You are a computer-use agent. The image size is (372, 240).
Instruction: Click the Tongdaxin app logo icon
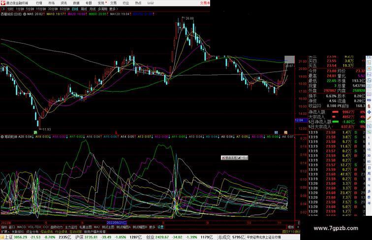tap(3, 3)
